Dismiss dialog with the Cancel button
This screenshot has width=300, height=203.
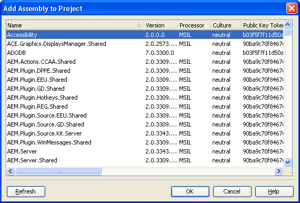pyautogui.click(x=232, y=191)
